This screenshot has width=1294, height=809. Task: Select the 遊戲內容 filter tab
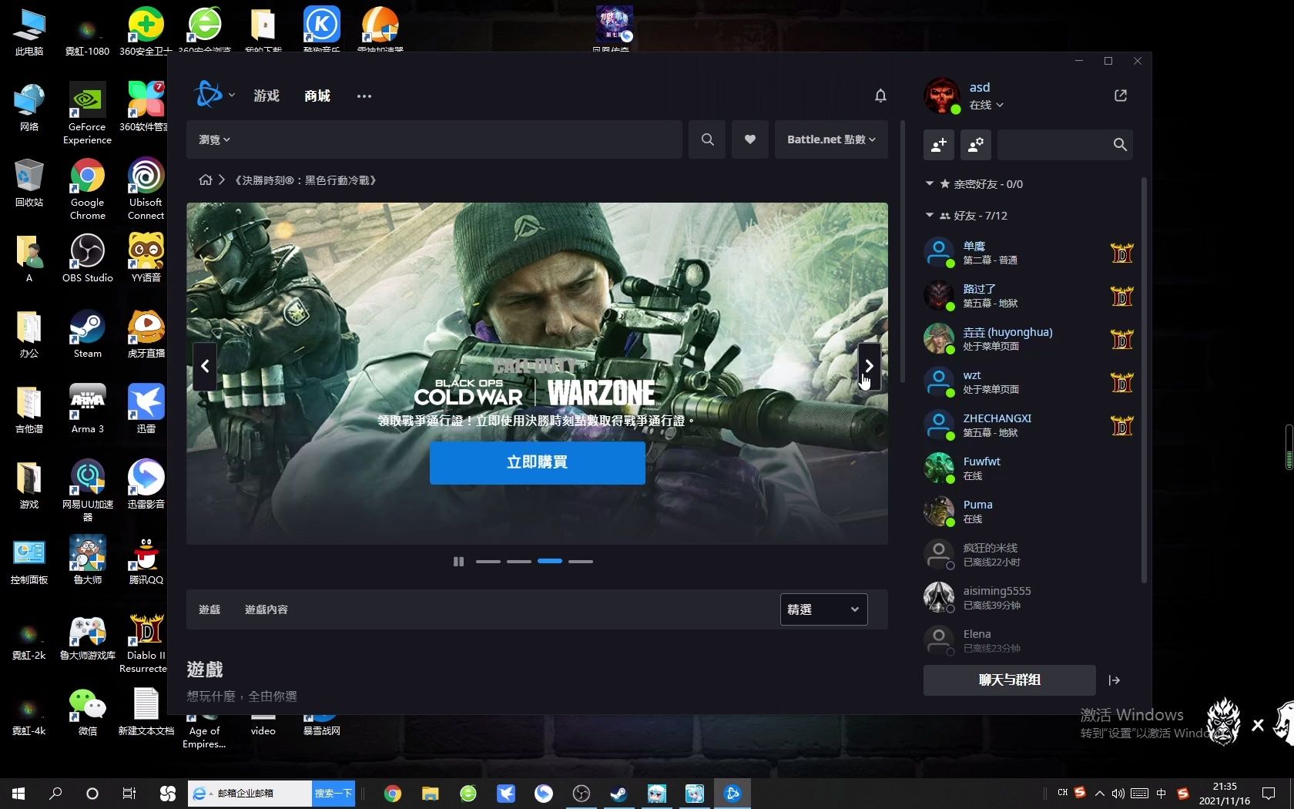click(267, 609)
